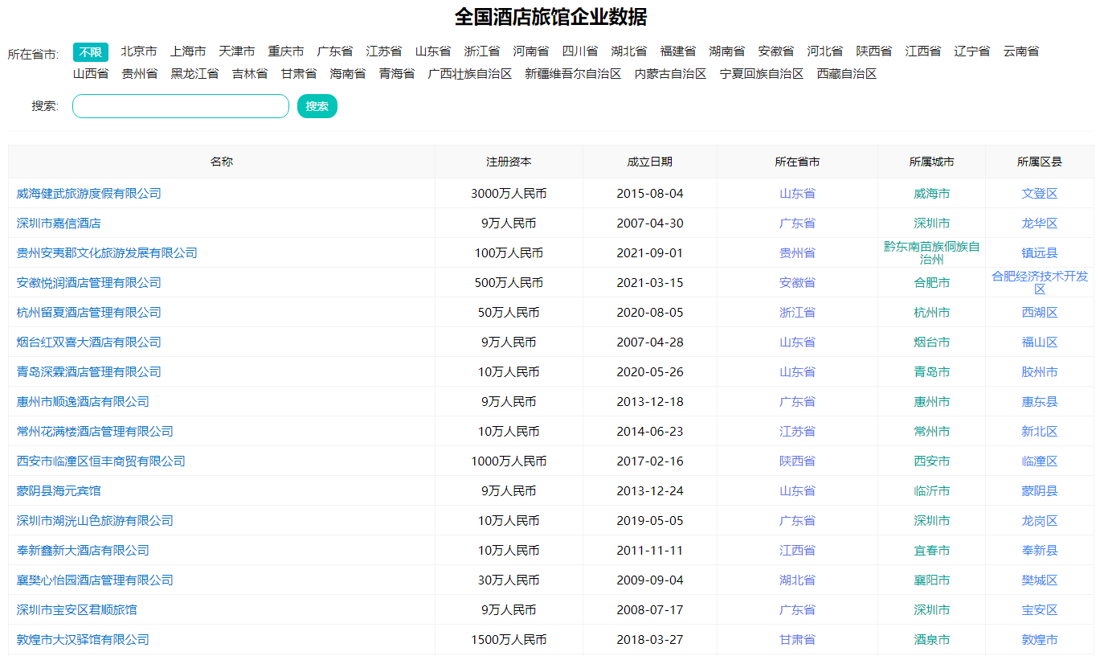Image resolution: width=1100 pixels, height=656 pixels.
Task: Filter by 四川省
Action: point(580,51)
